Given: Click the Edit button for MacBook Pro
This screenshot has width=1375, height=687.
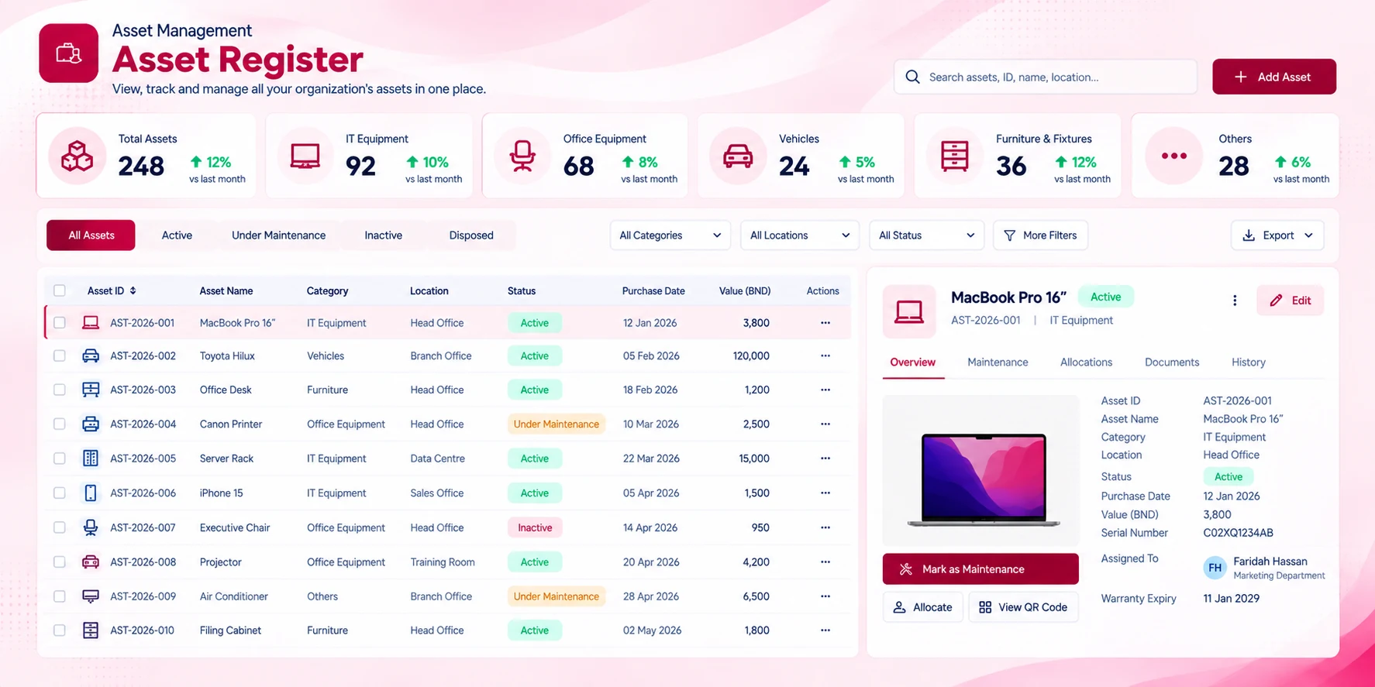Looking at the screenshot, I should [1290, 301].
